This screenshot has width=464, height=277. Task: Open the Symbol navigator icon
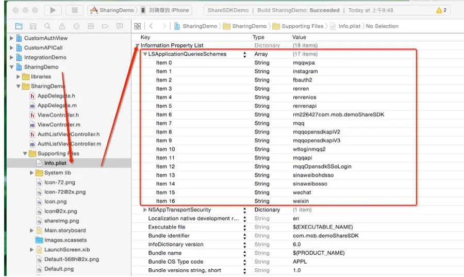(x=33, y=26)
